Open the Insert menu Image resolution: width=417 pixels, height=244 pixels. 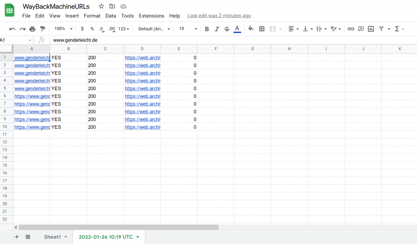tap(72, 16)
